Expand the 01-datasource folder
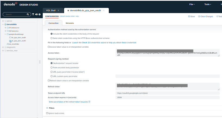 (x=5, y=28)
